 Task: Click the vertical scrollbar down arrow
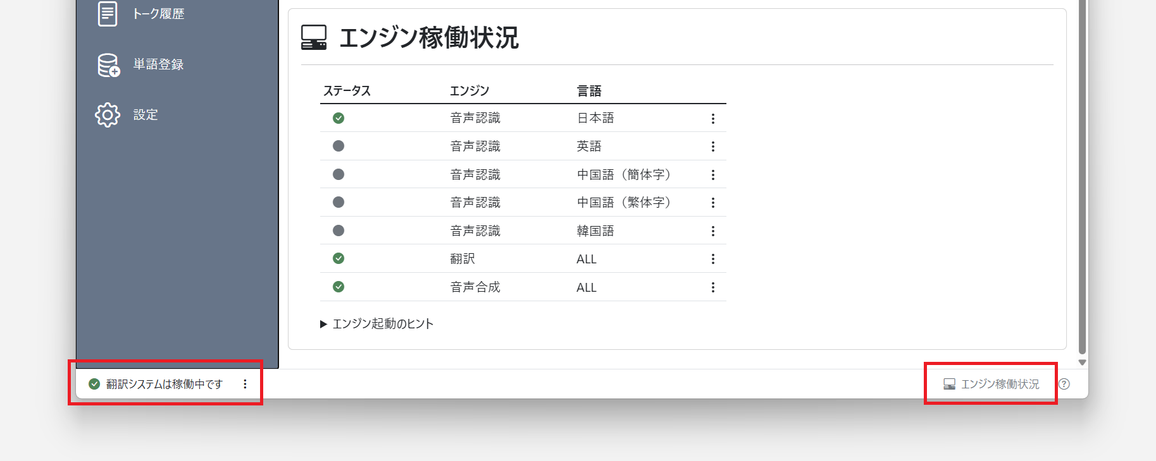pyautogui.click(x=1082, y=362)
